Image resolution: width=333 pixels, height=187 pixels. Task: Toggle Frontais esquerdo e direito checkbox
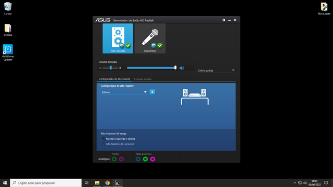(104, 139)
